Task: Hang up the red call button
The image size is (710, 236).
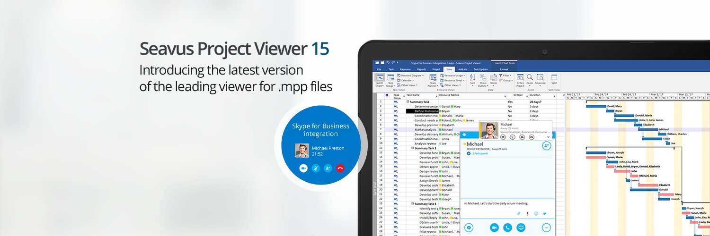Action: tap(340, 168)
